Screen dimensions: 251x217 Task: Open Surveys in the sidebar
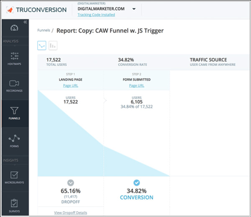(14, 206)
